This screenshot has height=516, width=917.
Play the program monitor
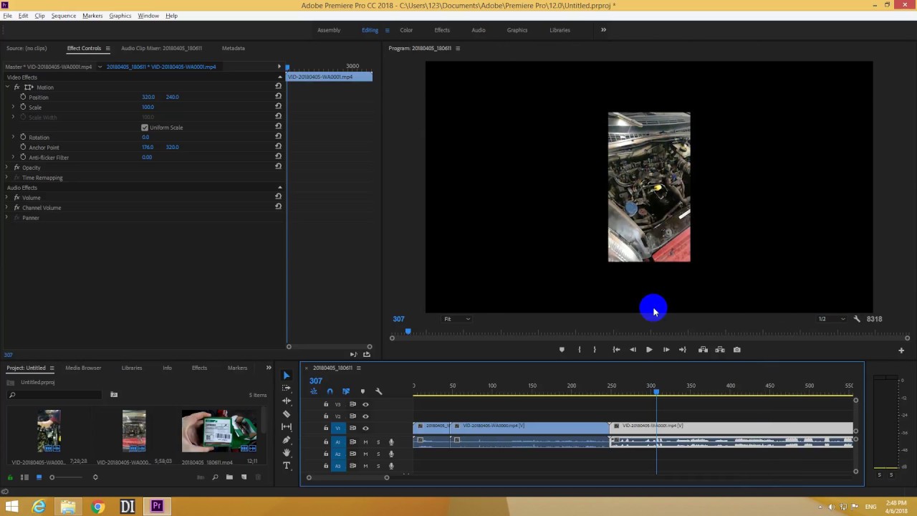[x=649, y=350]
